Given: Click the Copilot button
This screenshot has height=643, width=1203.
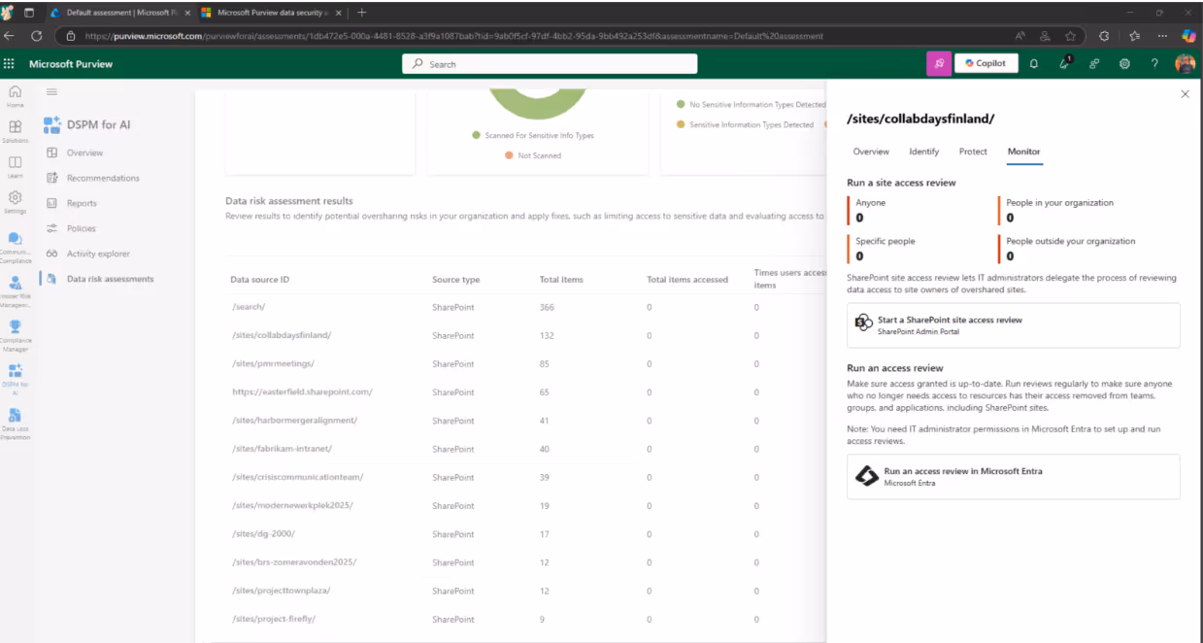Looking at the screenshot, I should (x=986, y=63).
